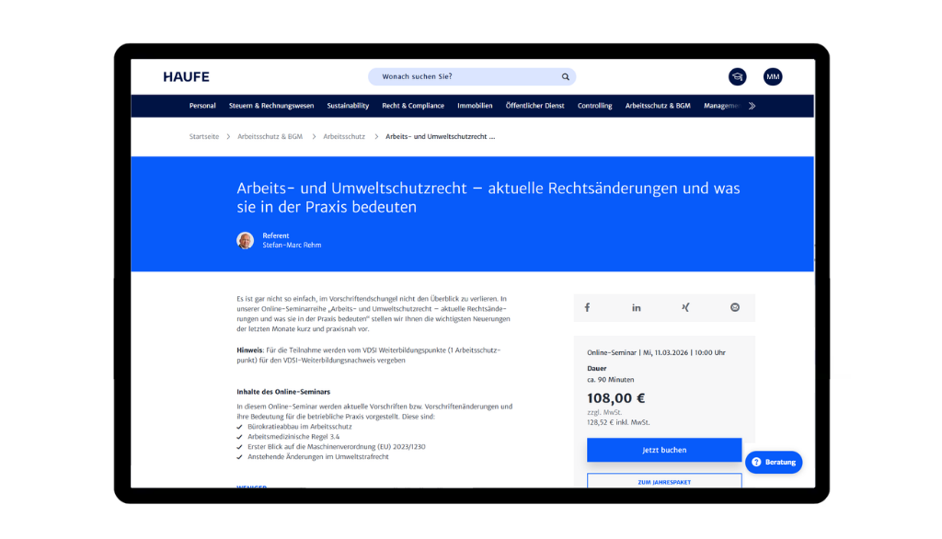Open the MM user profile avatar
942x539 pixels.
[773, 76]
